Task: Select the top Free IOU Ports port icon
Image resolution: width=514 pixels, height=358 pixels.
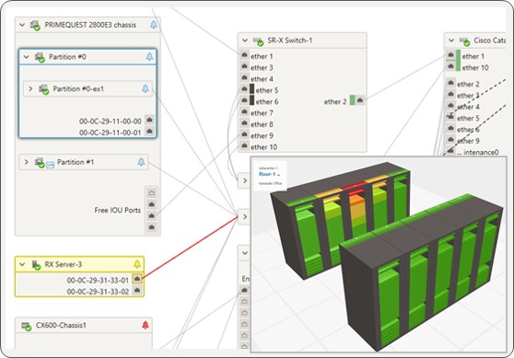Action: coord(151,193)
